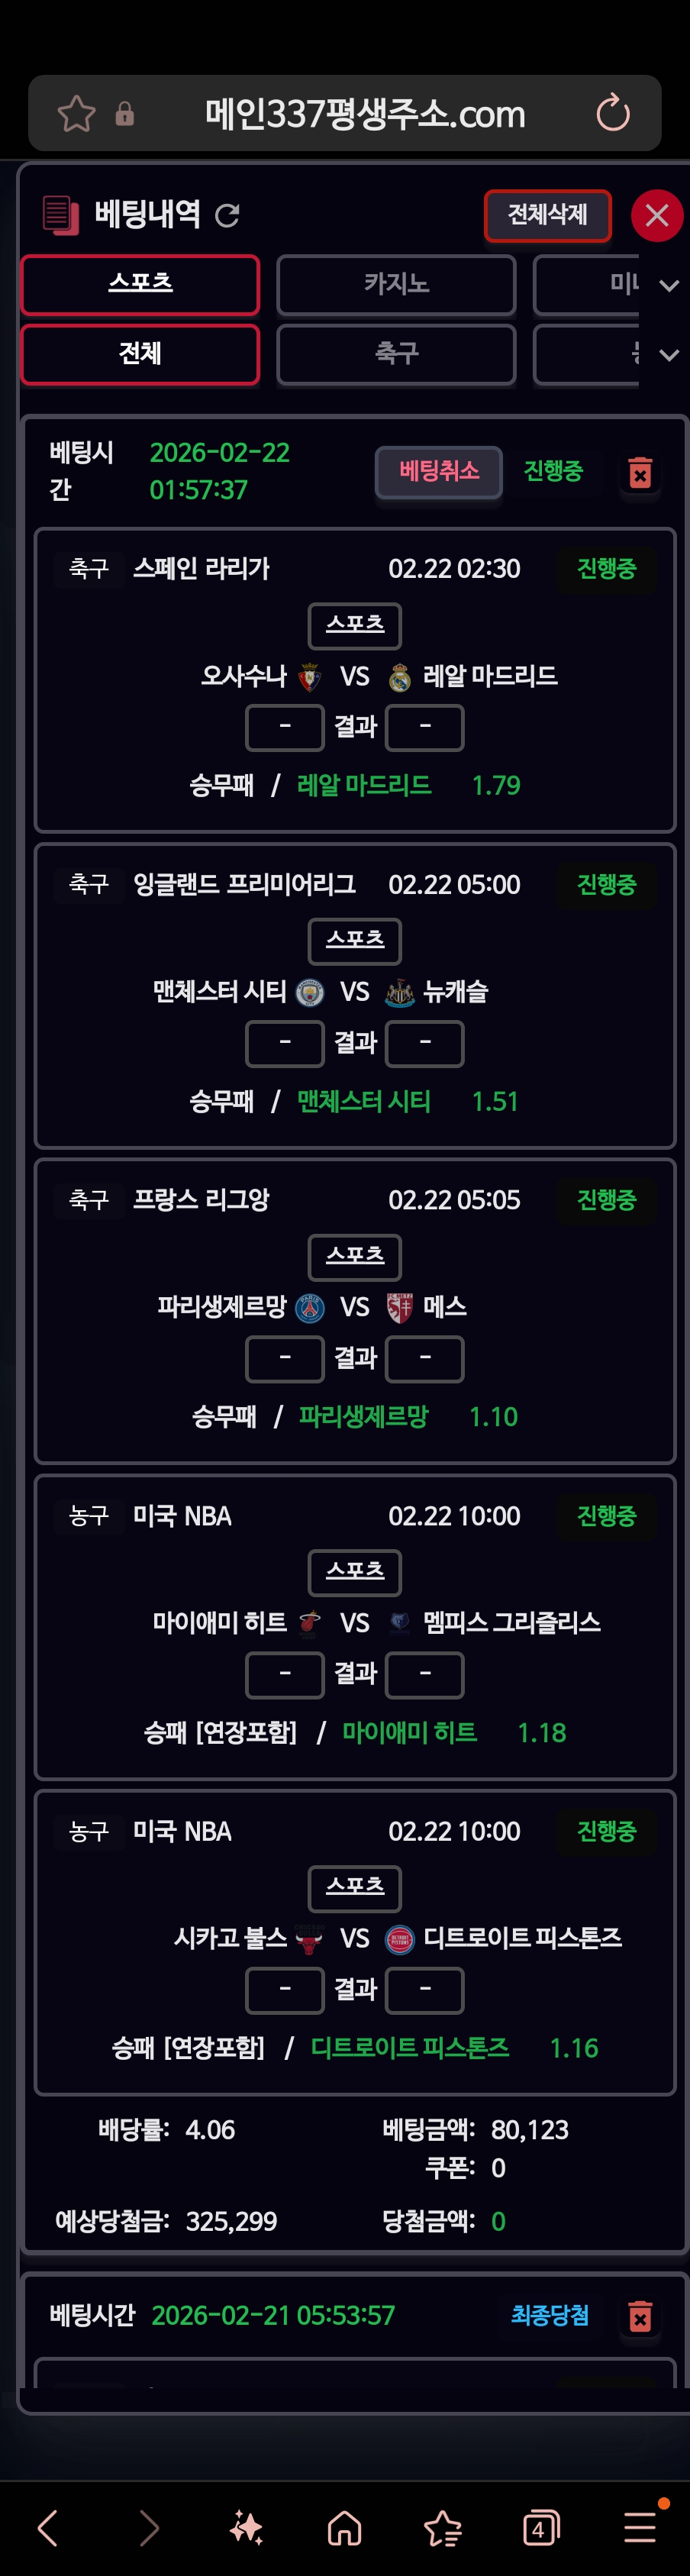The height and width of the screenshot is (2576, 690).
Task: Refresh betting history next to 베팅내역
Action: pos(228,215)
